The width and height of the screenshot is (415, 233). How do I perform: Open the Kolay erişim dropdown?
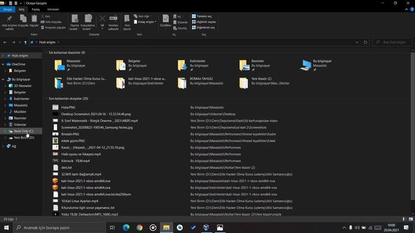coord(145,22)
